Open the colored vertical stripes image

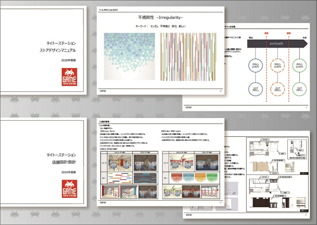tap(188, 56)
